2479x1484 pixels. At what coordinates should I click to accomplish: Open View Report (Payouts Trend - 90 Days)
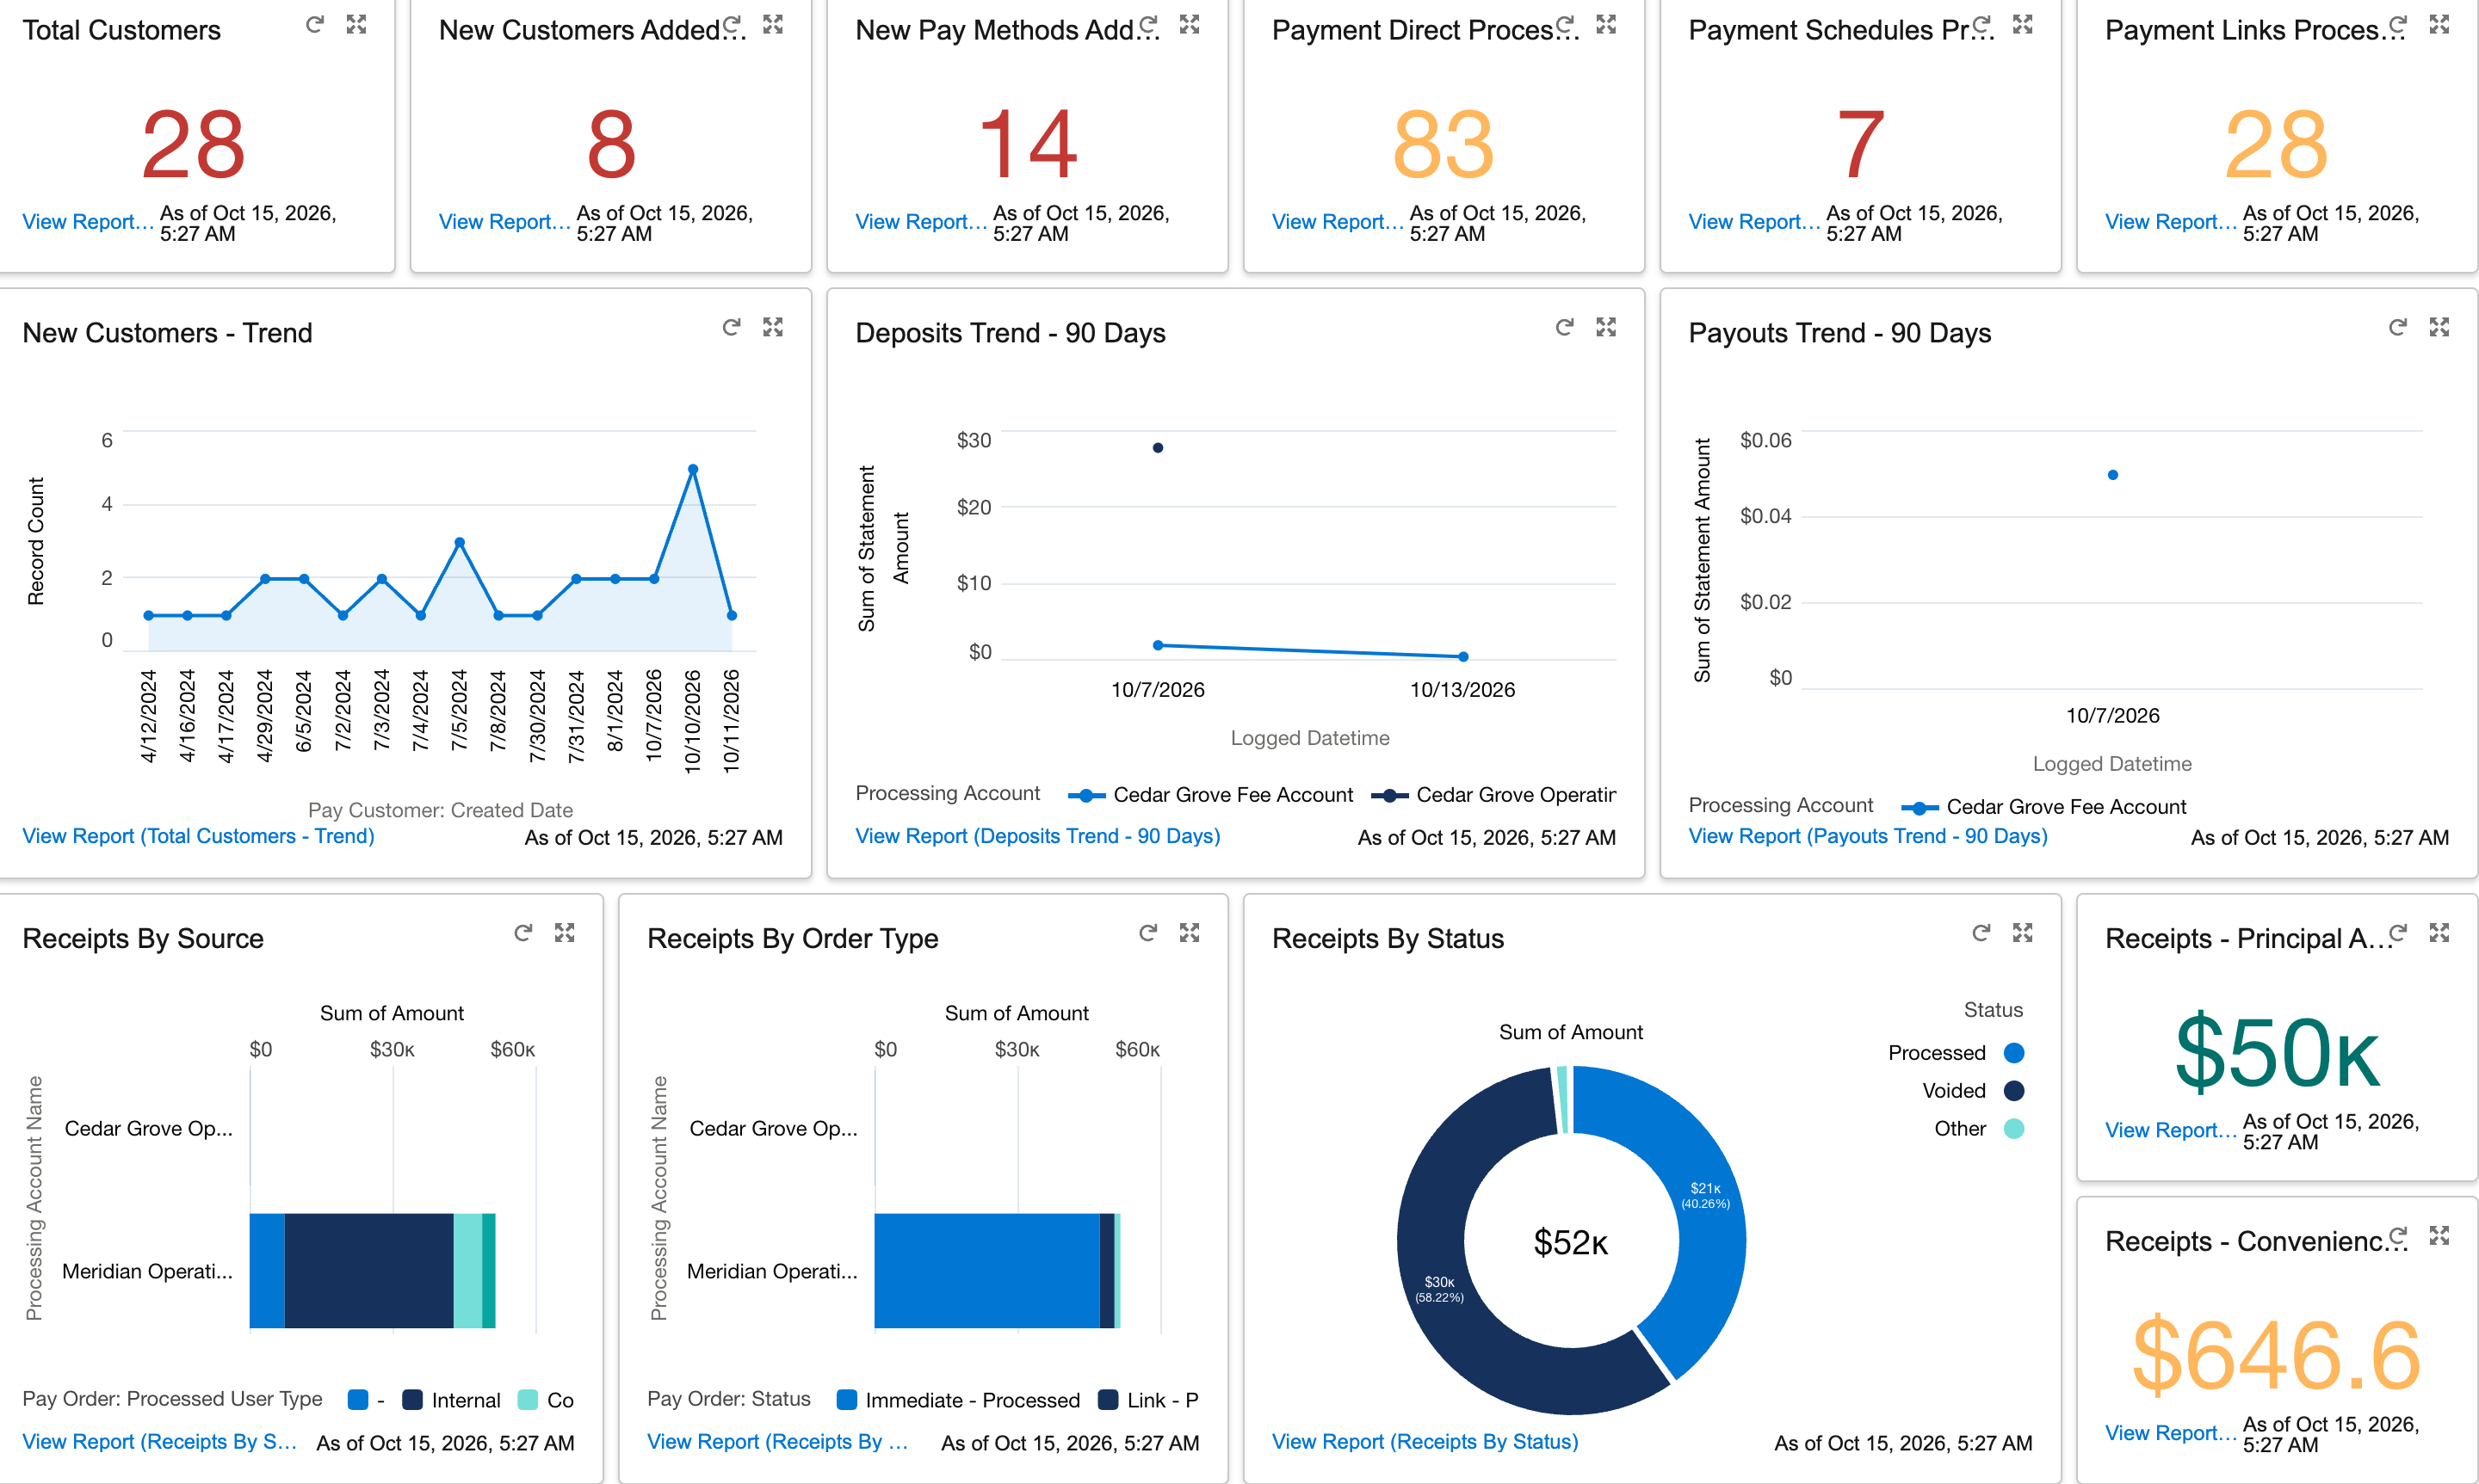pyautogui.click(x=1868, y=836)
